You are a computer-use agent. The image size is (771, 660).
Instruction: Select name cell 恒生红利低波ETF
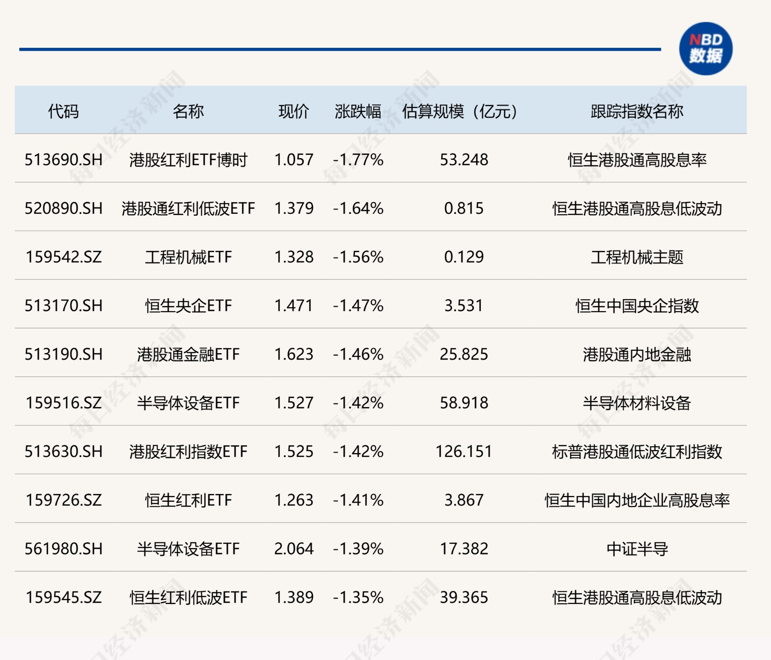tap(188, 598)
